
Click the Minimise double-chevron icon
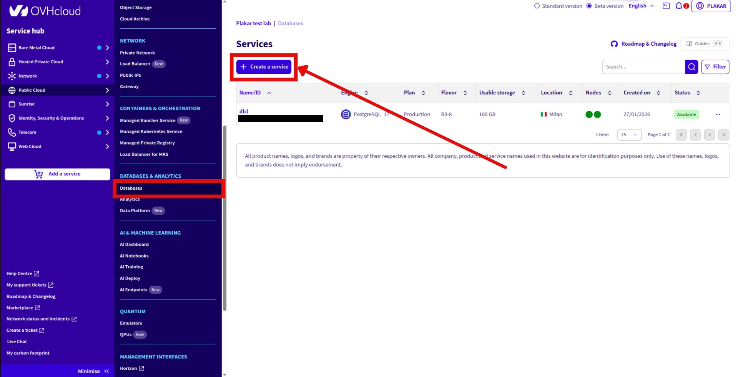106,371
